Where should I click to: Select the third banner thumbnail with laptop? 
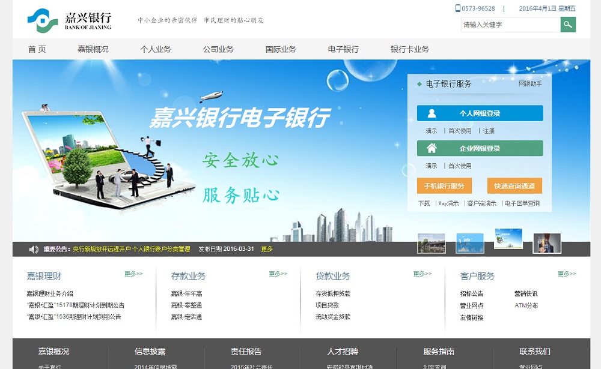coord(508,238)
